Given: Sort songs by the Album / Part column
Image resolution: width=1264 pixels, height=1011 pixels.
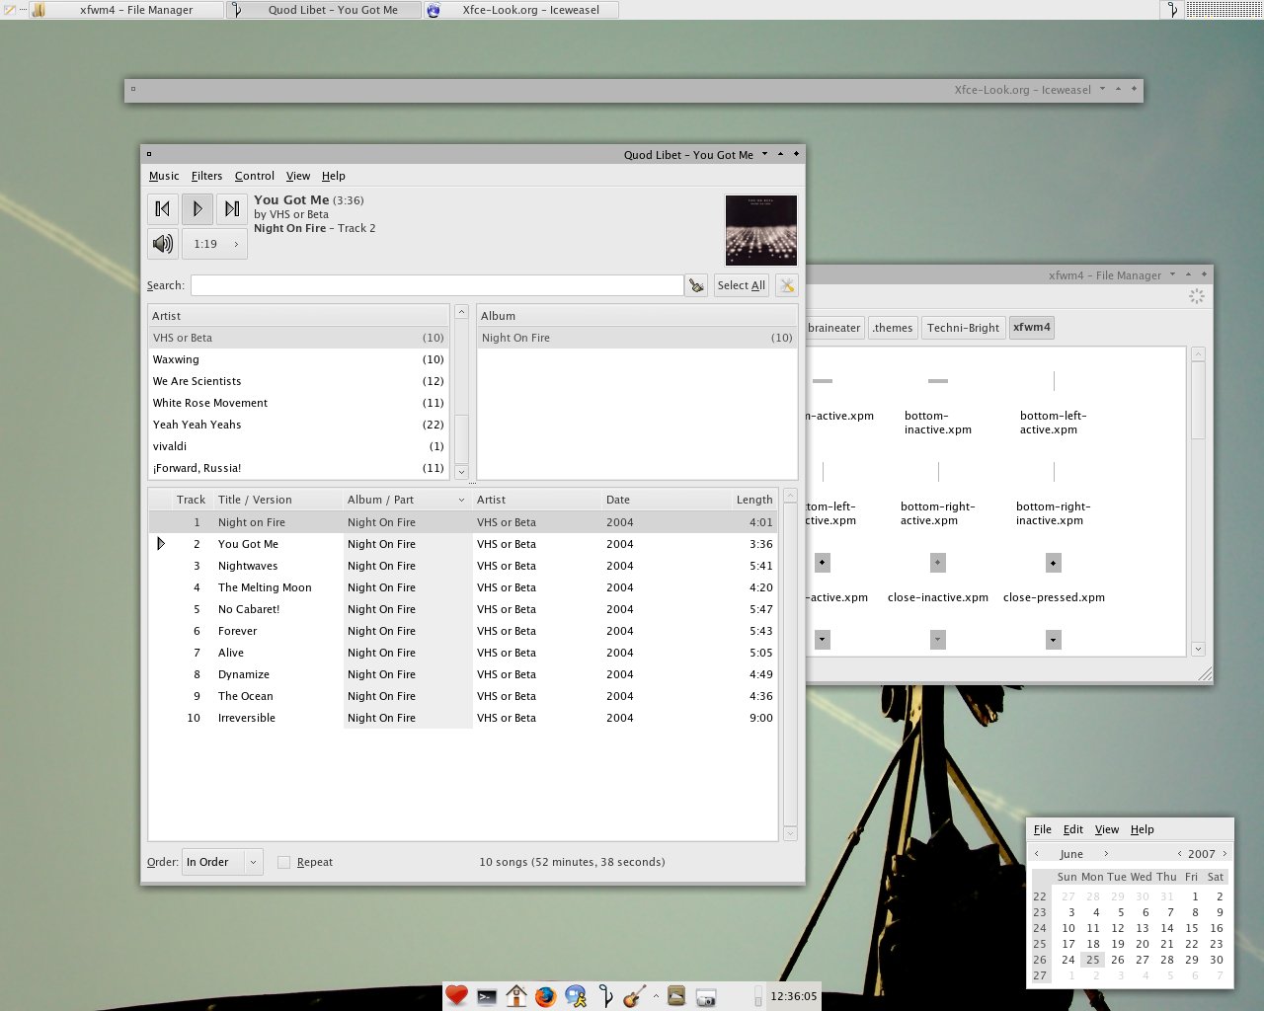Looking at the screenshot, I should 407,500.
